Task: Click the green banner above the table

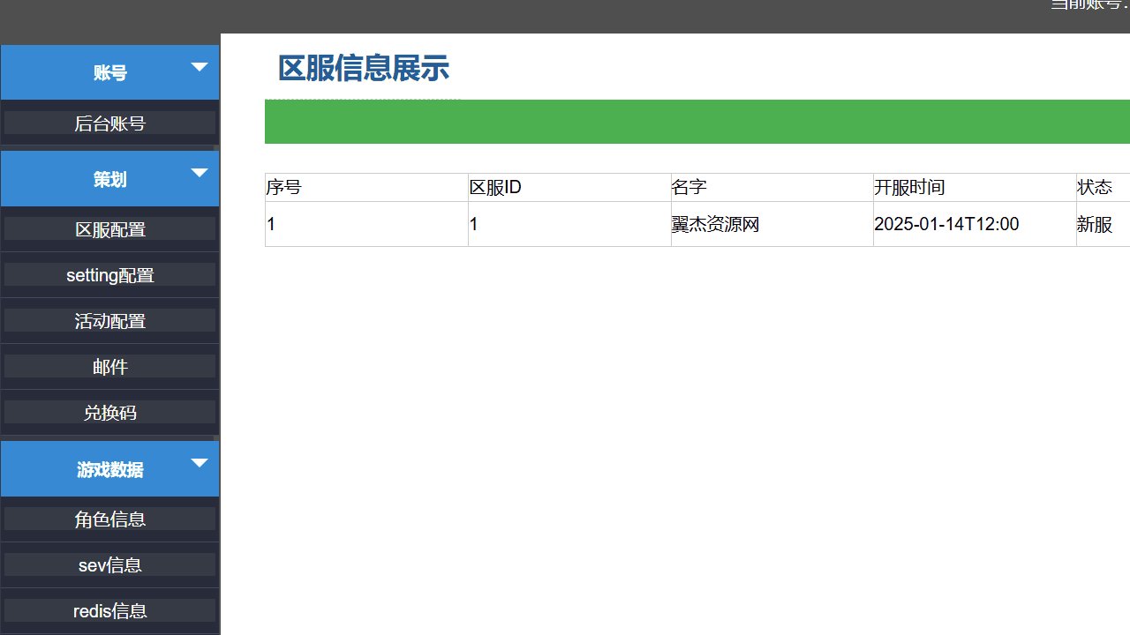Action: click(697, 122)
